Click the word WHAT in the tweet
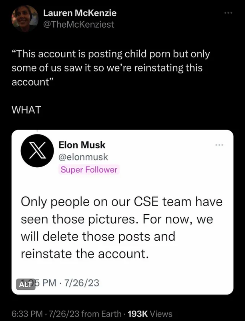 coord(26,110)
